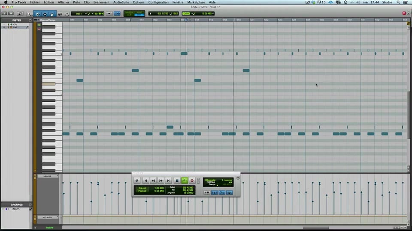Image resolution: width=412 pixels, height=231 pixels.
Task: Click the Record button in transport
Action: (192, 181)
